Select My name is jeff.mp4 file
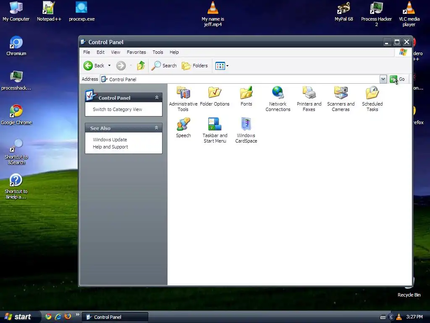Image resolution: width=430 pixels, height=323 pixels. (x=213, y=14)
